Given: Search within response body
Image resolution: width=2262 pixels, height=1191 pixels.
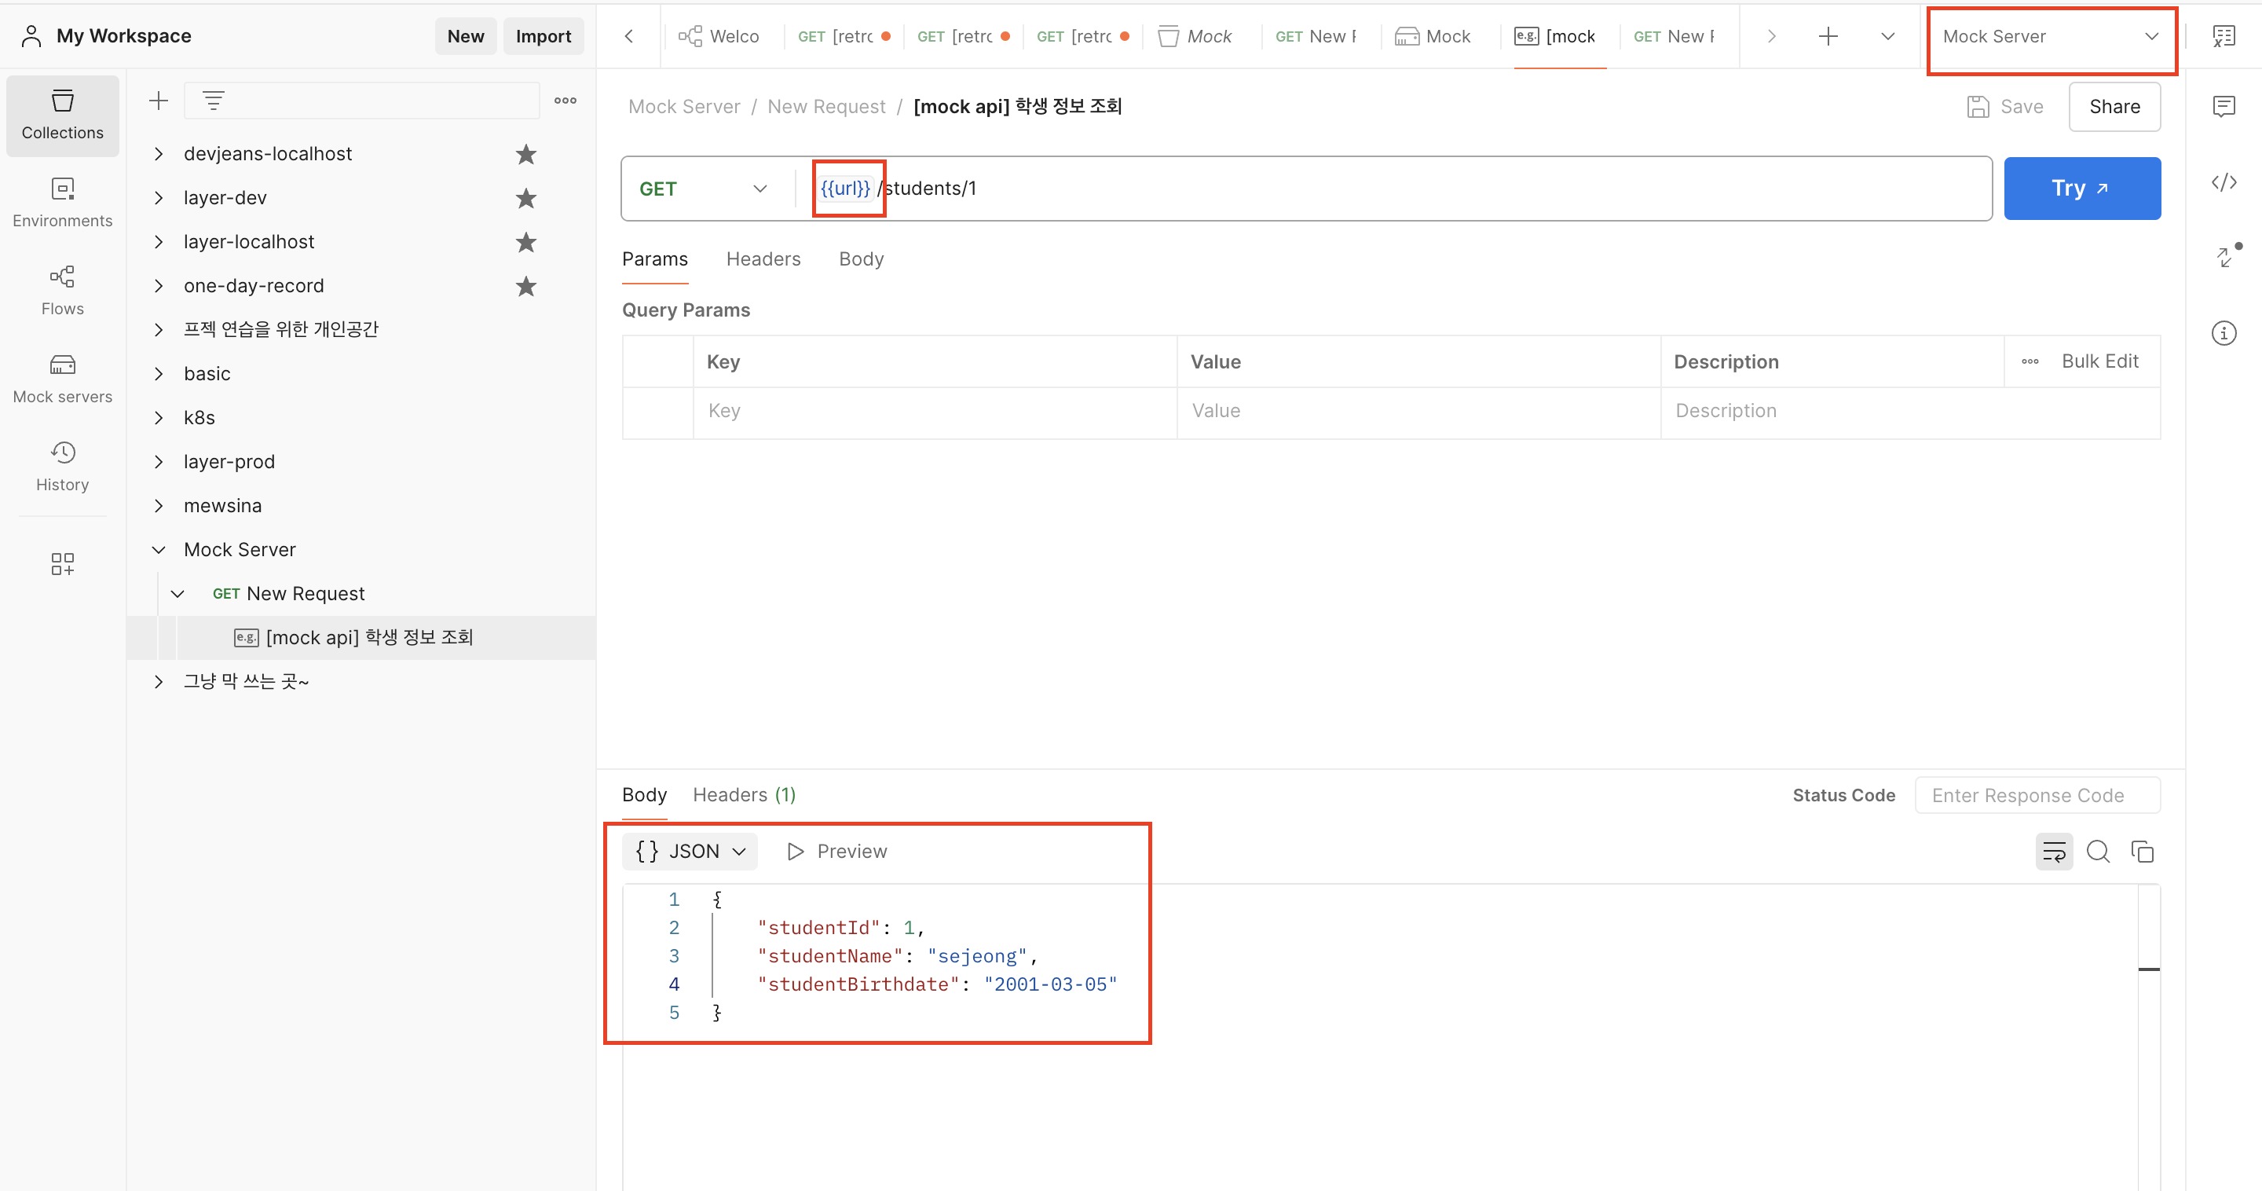Looking at the screenshot, I should 2098,851.
